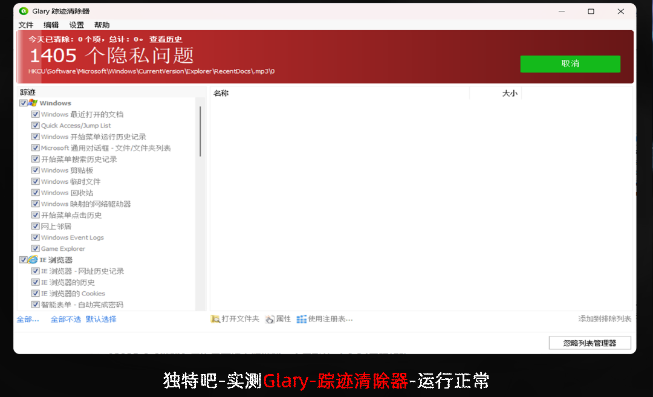Open the 设置 menu
The width and height of the screenshot is (653, 397).
coord(77,25)
